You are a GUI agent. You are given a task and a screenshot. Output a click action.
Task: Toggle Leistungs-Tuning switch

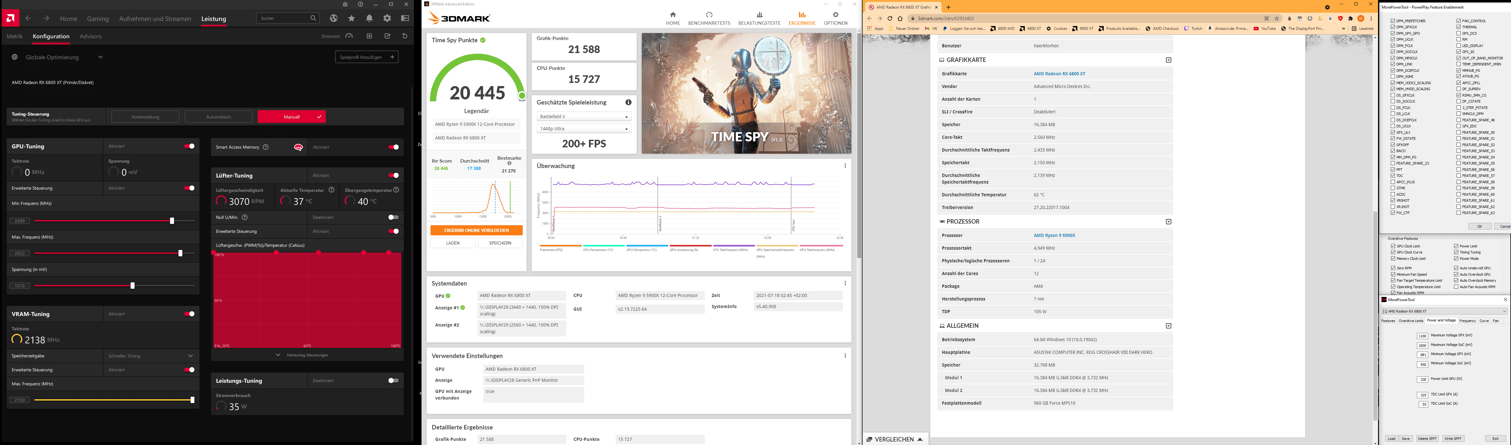click(x=394, y=381)
